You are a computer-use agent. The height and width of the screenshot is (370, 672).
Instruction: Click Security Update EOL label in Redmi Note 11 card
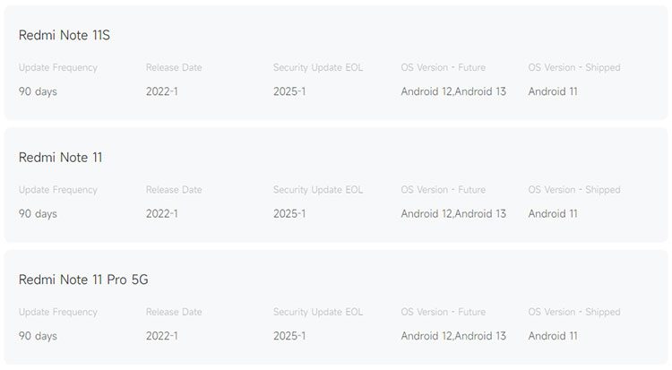coord(318,190)
